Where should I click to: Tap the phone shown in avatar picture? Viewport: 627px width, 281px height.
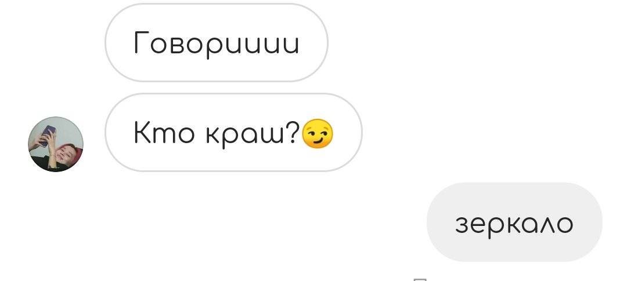tap(47, 135)
